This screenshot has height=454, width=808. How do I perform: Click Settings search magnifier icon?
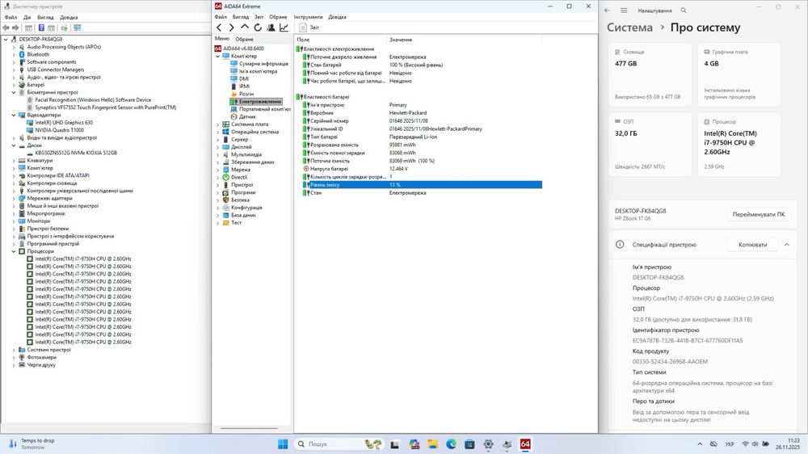point(684,11)
